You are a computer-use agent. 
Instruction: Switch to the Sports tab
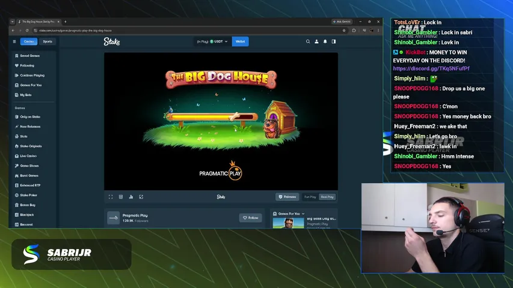pos(48,41)
